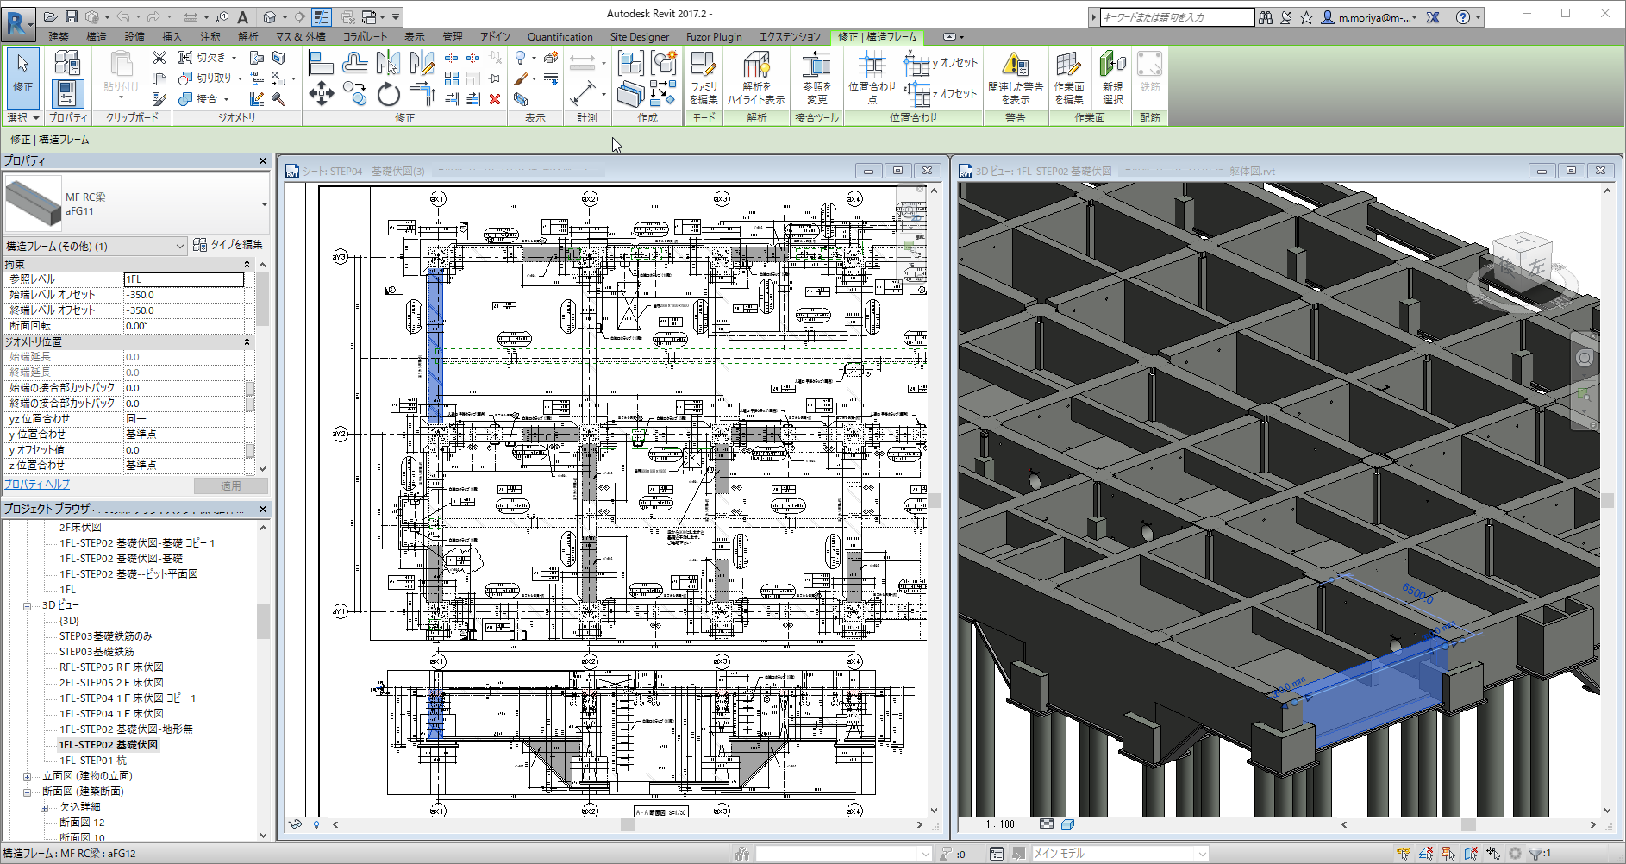Open the コラボレート ribbon tab

[x=366, y=37]
